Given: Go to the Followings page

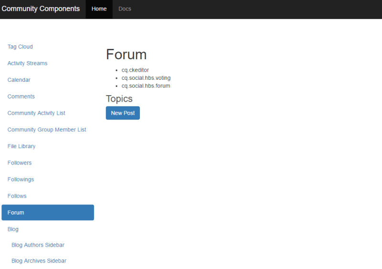Looking at the screenshot, I should [21, 180].
